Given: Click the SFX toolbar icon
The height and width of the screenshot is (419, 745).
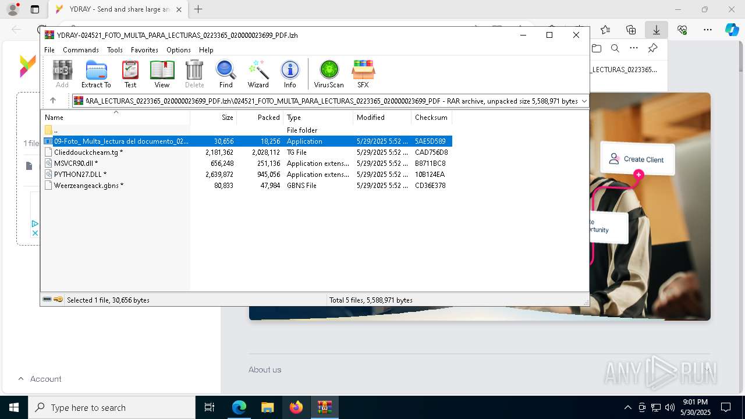Looking at the screenshot, I should [363, 74].
